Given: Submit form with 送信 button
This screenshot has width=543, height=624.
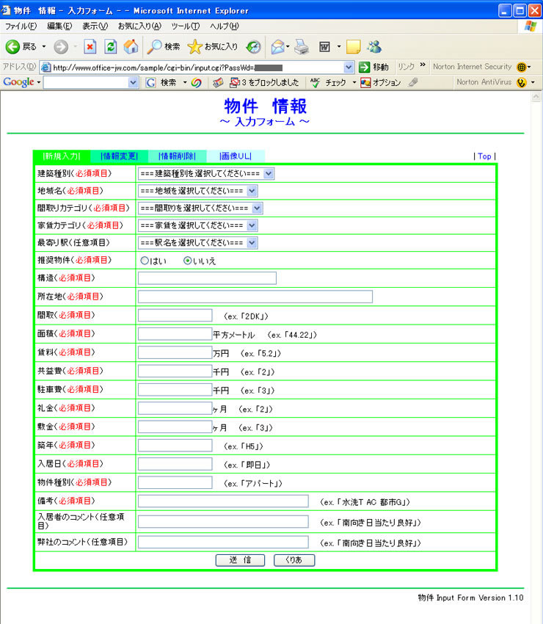Looking at the screenshot, I should click(x=240, y=560).
